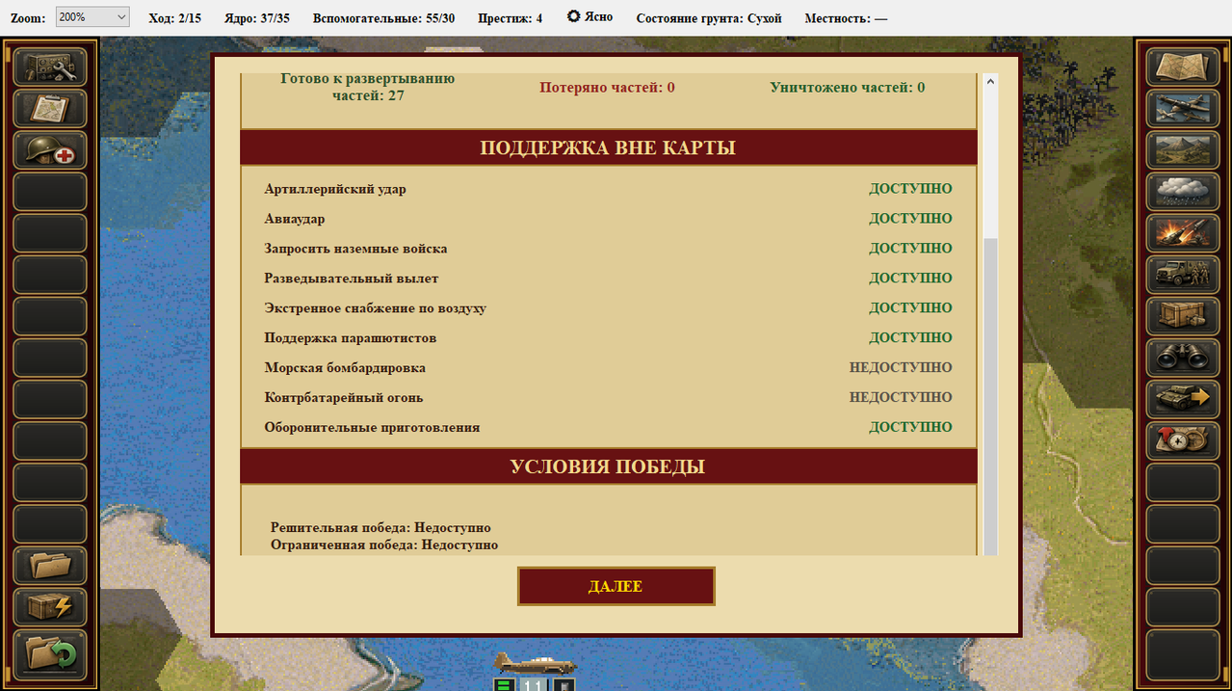Screen dimensions: 1232x691
Task: Click the rain cloud weather icon
Action: [1182, 192]
